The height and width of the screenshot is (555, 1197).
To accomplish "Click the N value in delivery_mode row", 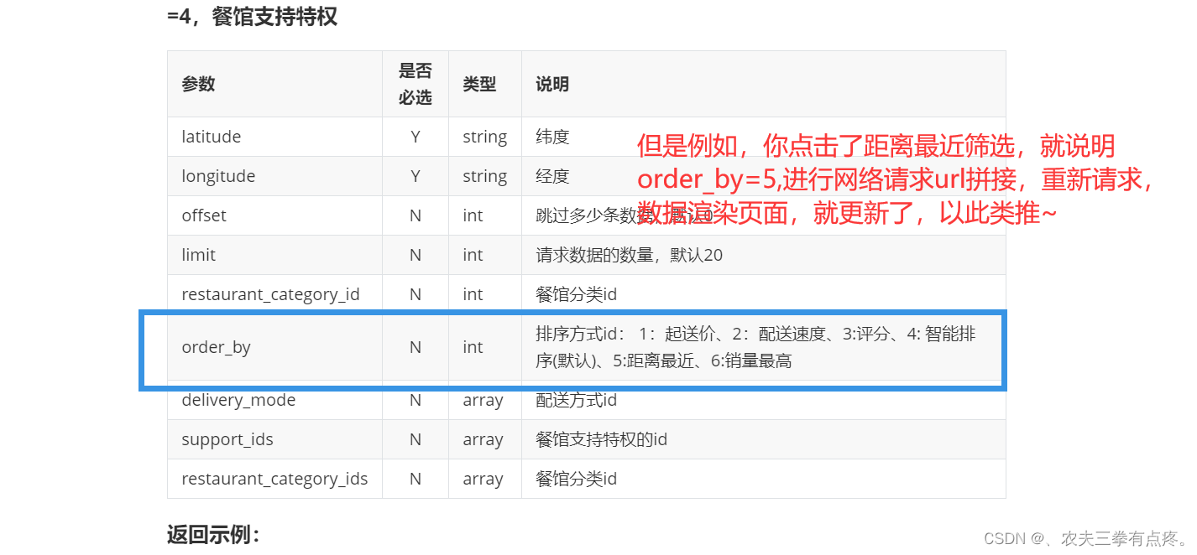I will click(415, 400).
